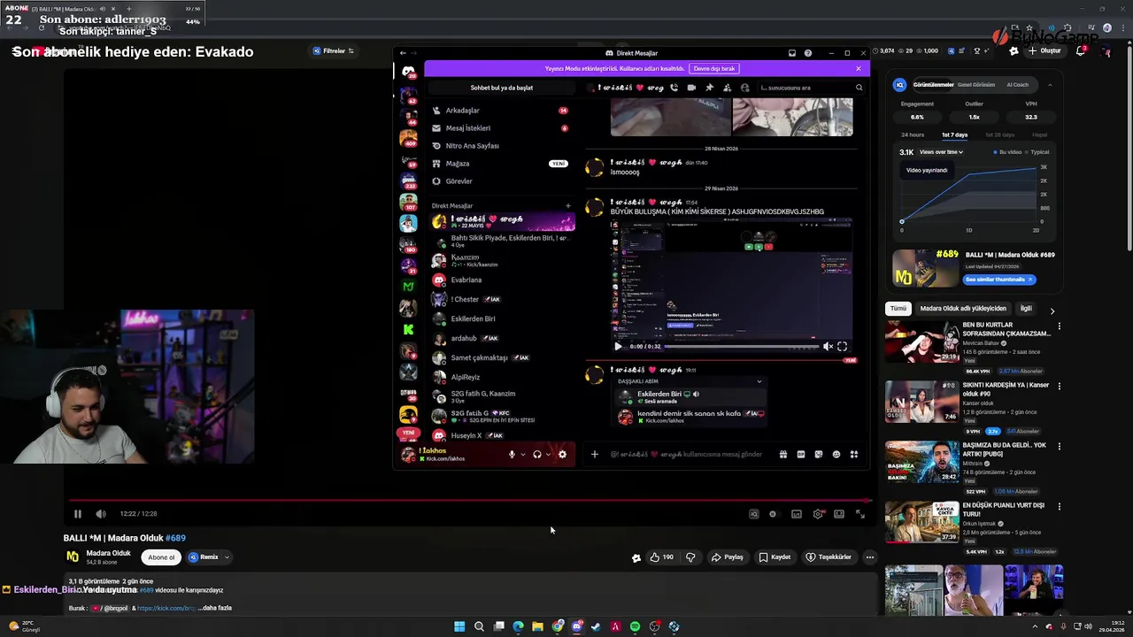Click the Oluştur create button
Screen dimensions: 1133x637
[1044, 50]
